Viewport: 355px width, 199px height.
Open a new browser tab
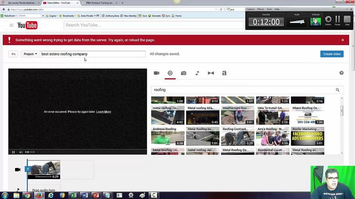point(122,3)
